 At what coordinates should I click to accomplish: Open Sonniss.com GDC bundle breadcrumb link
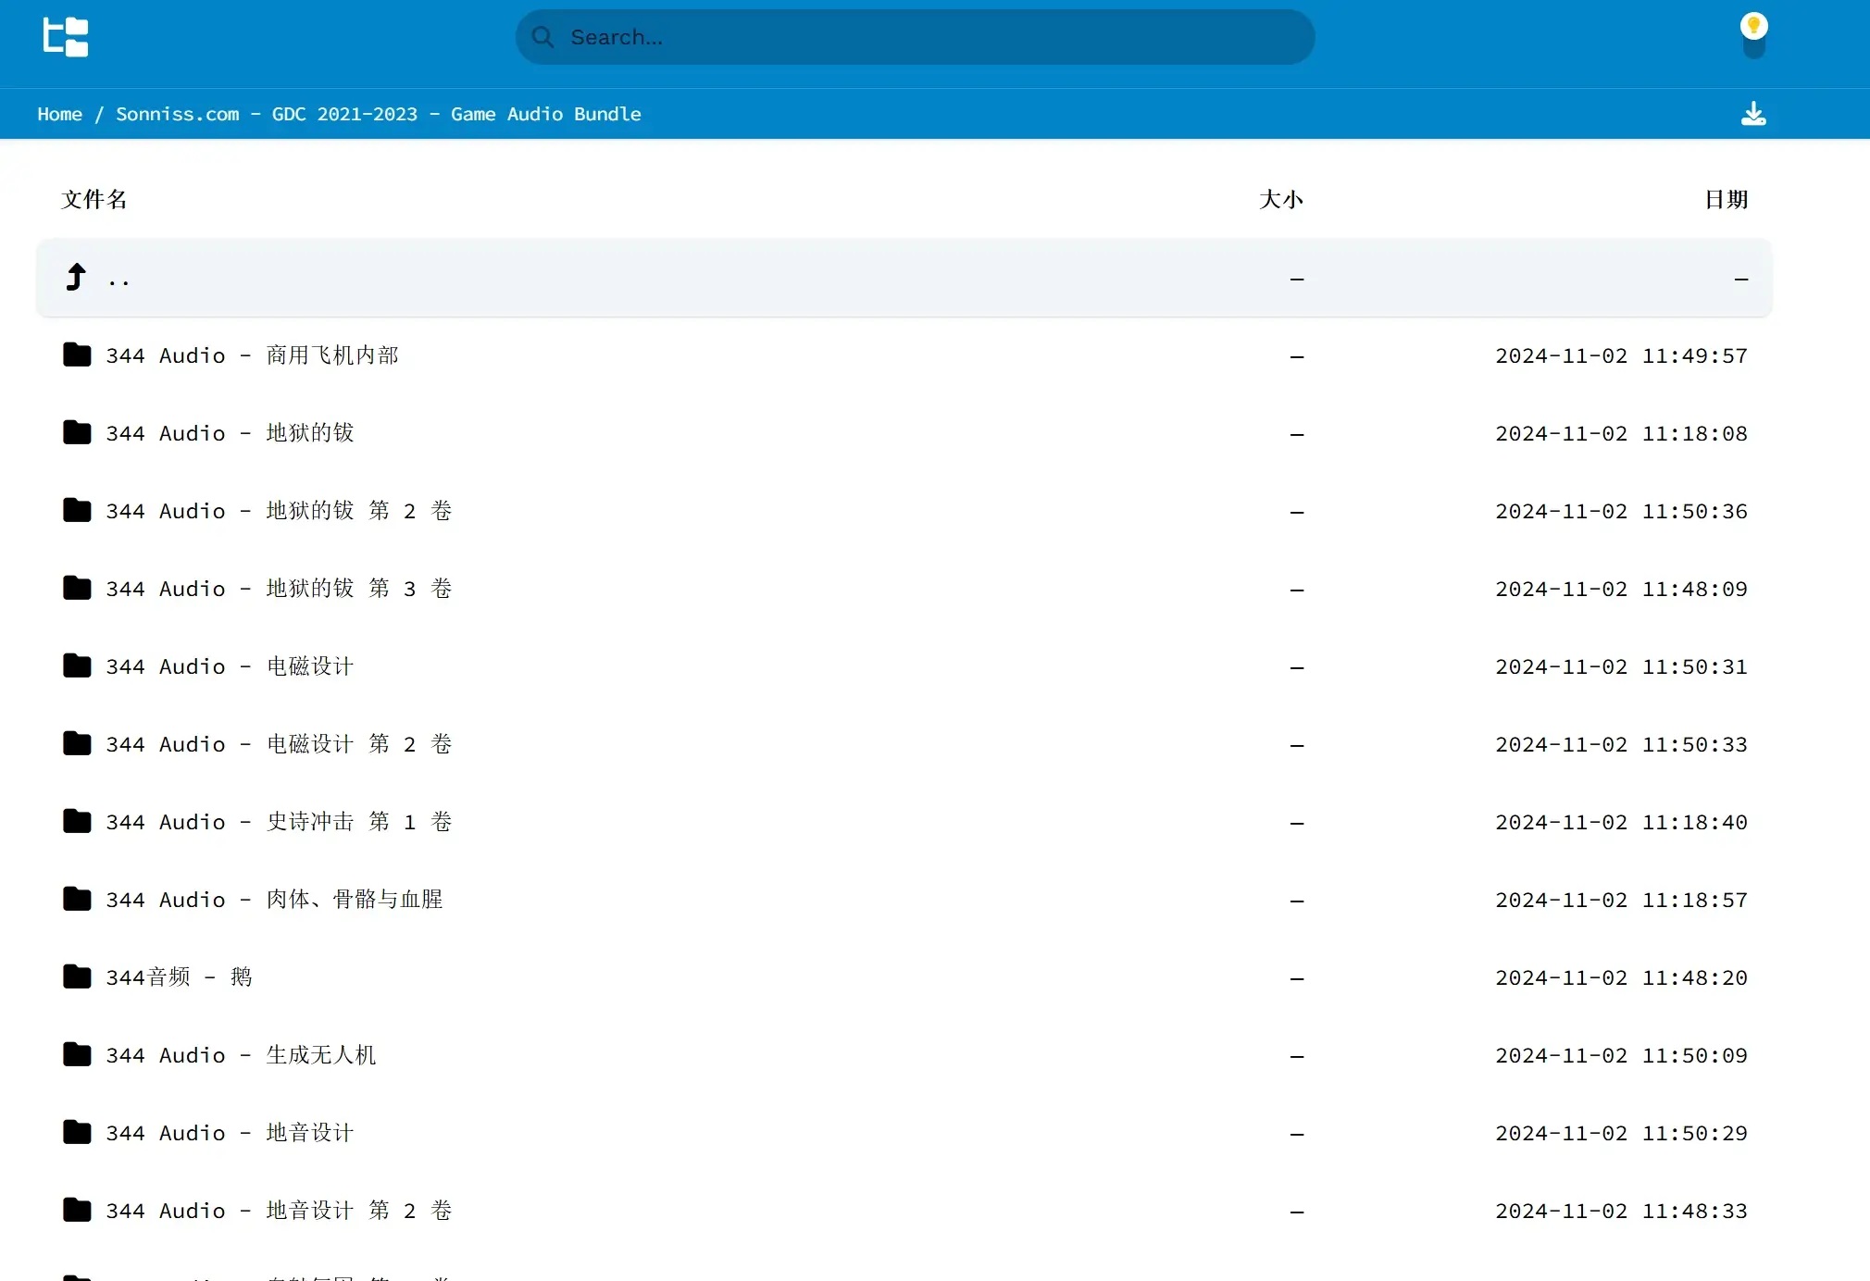378,114
